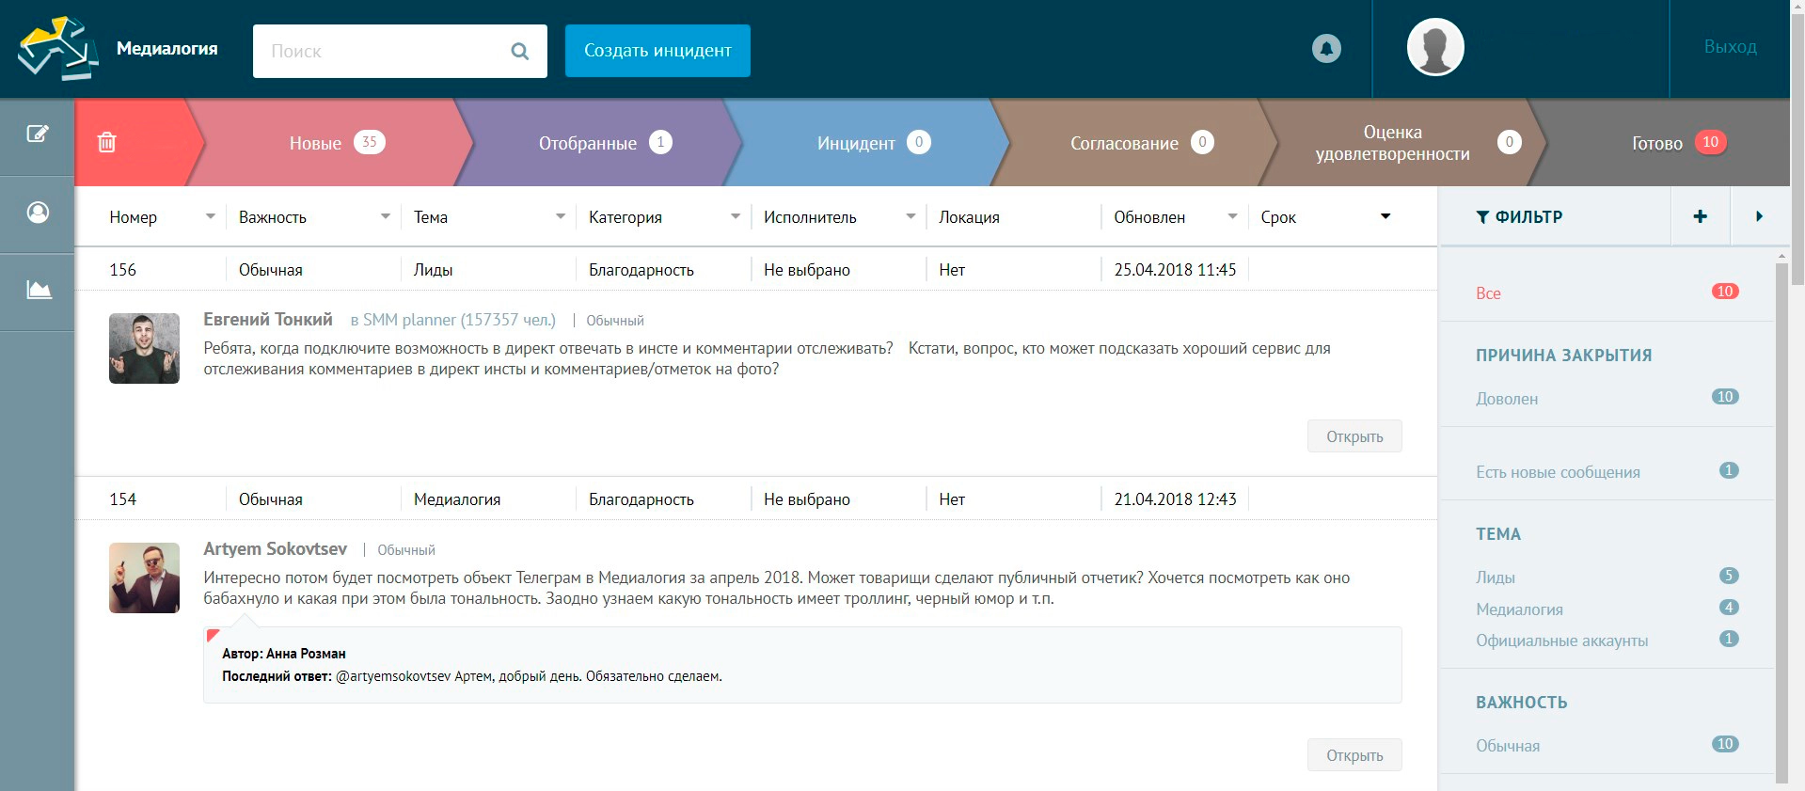Image resolution: width=1805 pixels, height=791 pixels.
Task: Click Евгений Тонкий's avatar thumbnail
Action: pos(144,348)
